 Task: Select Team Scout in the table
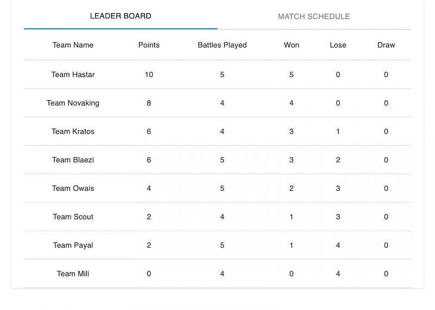tap(73, 216)
